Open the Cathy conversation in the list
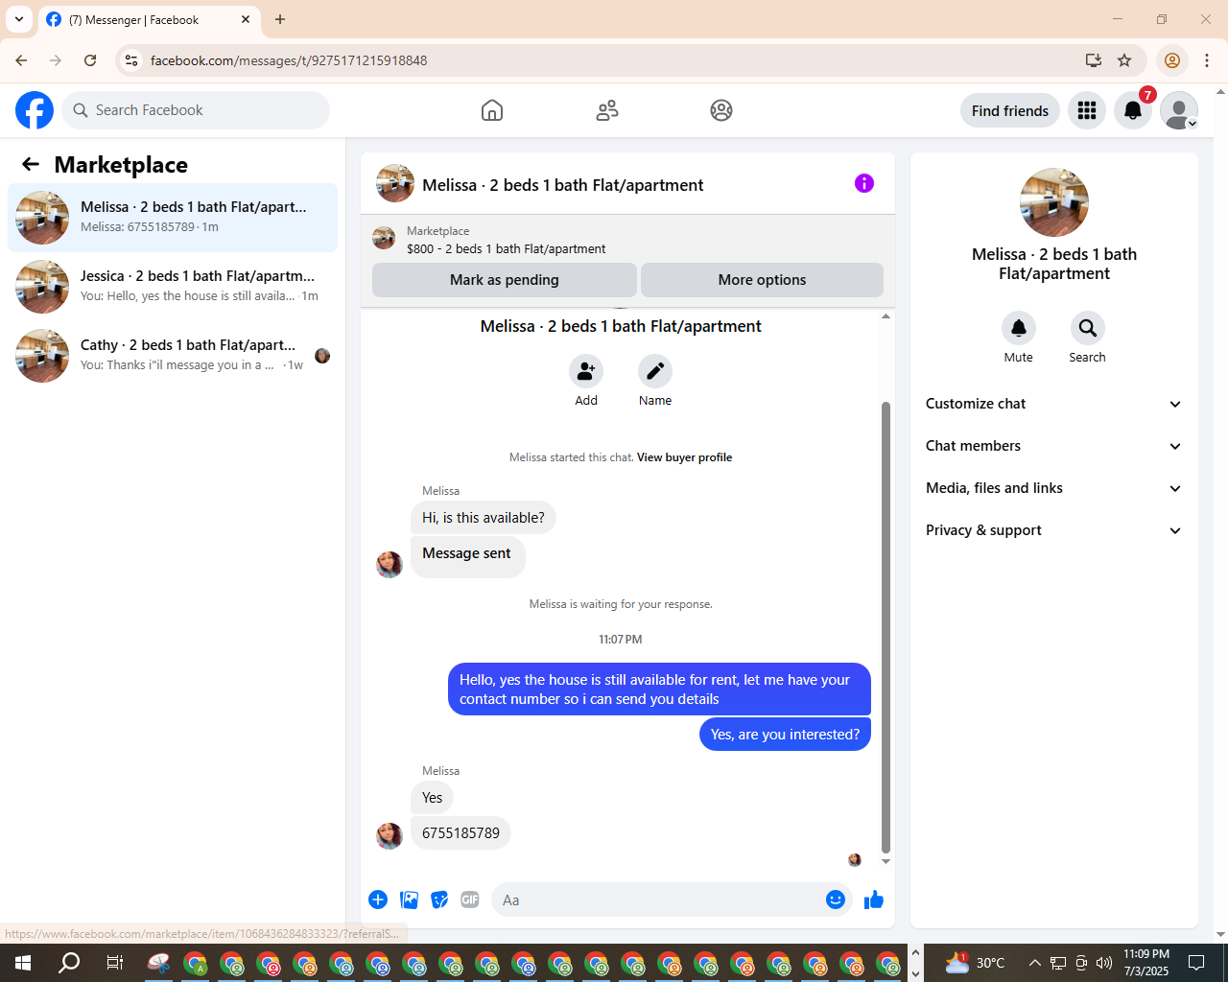The image size is (1228, 982). tap(173, 356)
